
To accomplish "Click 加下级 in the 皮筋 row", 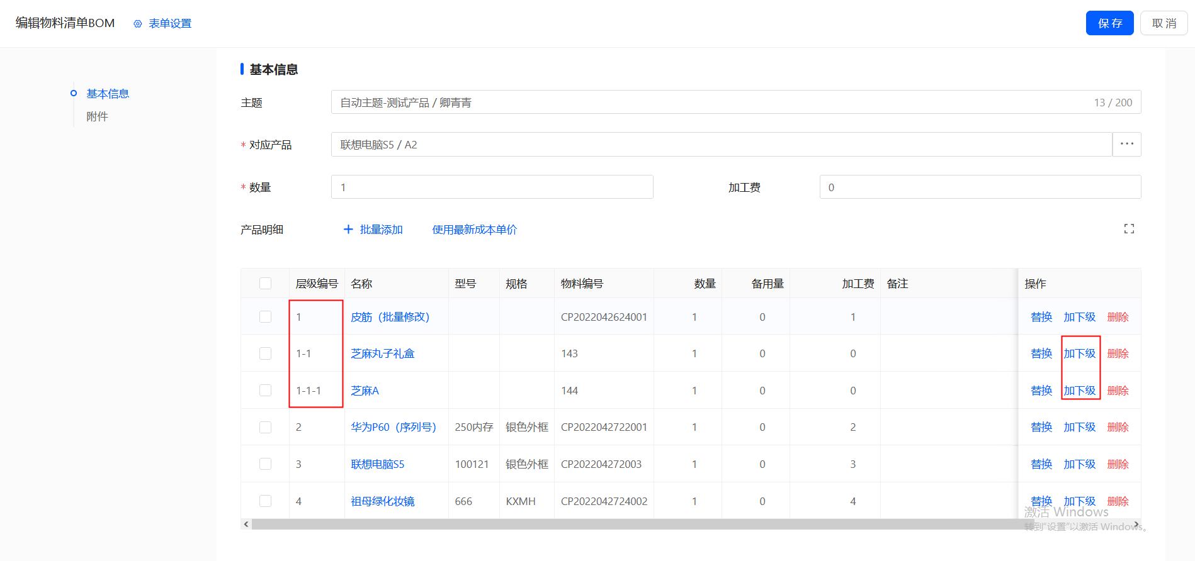I will pyautogui.click(x=1080, y=317).
